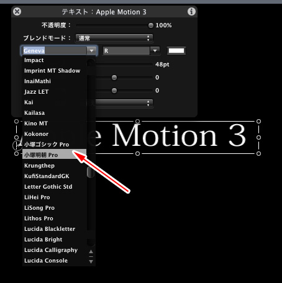Screen dimensions: 282x283
Task: Pick Kokonor font
Action: click(55, 134)
